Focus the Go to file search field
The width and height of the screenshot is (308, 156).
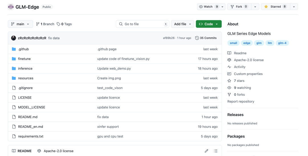click(143, 24)
